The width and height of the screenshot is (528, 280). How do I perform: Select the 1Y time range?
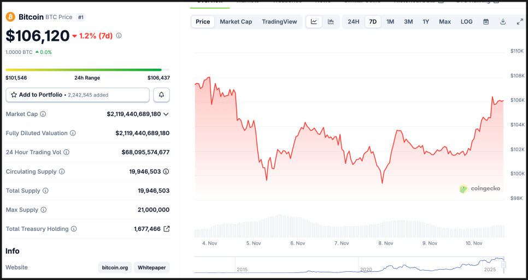pyautogui.click(x=426, y=22)
